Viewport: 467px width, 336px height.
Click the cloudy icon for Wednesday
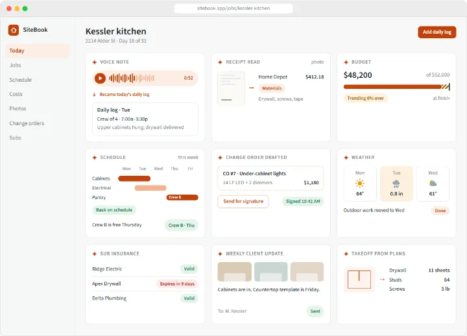(433, 183)
